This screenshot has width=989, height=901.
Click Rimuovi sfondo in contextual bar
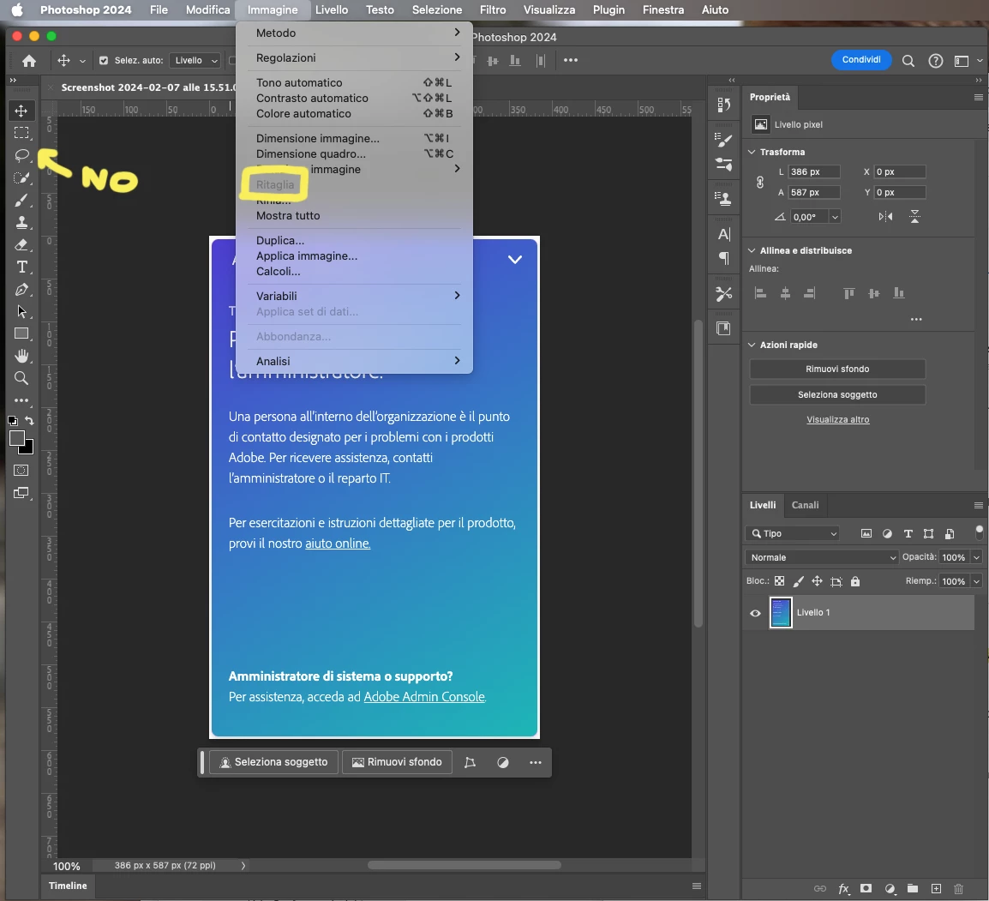click(397, 762)
